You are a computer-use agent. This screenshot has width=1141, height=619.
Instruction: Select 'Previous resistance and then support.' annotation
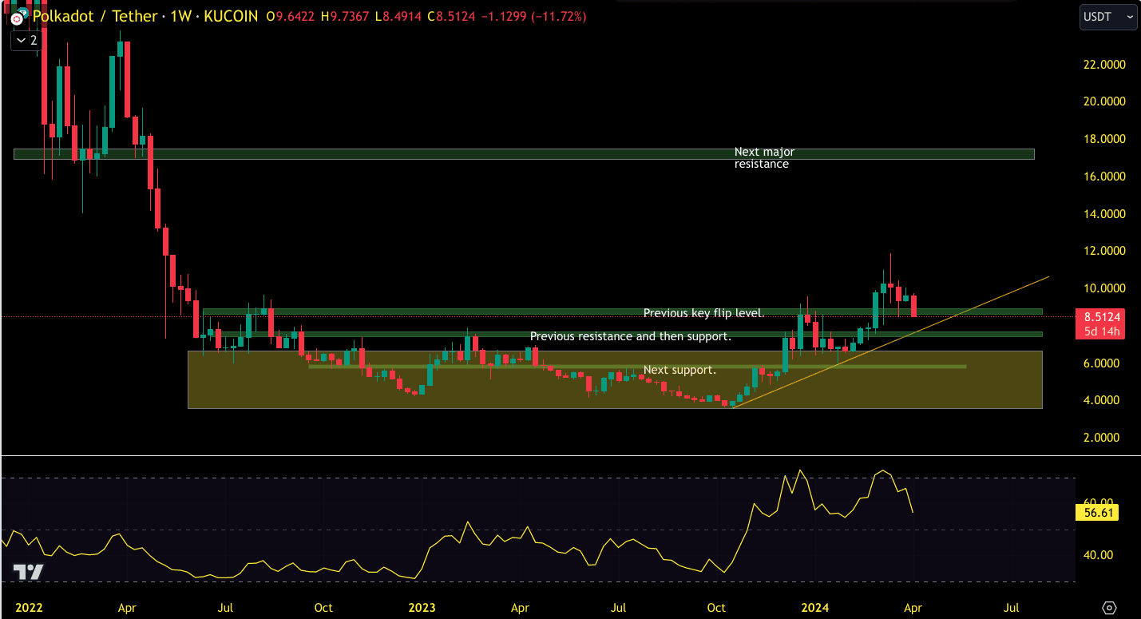pyautogui.click(x=631, y=337)
